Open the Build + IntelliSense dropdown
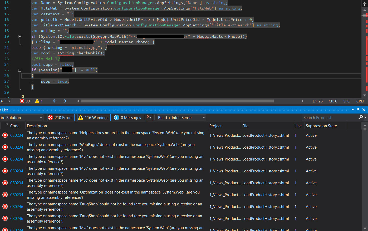This screenshot has height=231, width=368. (181, 118)
